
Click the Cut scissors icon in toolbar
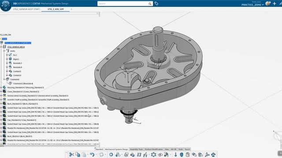pyautogui.click(x=71, y=154)
